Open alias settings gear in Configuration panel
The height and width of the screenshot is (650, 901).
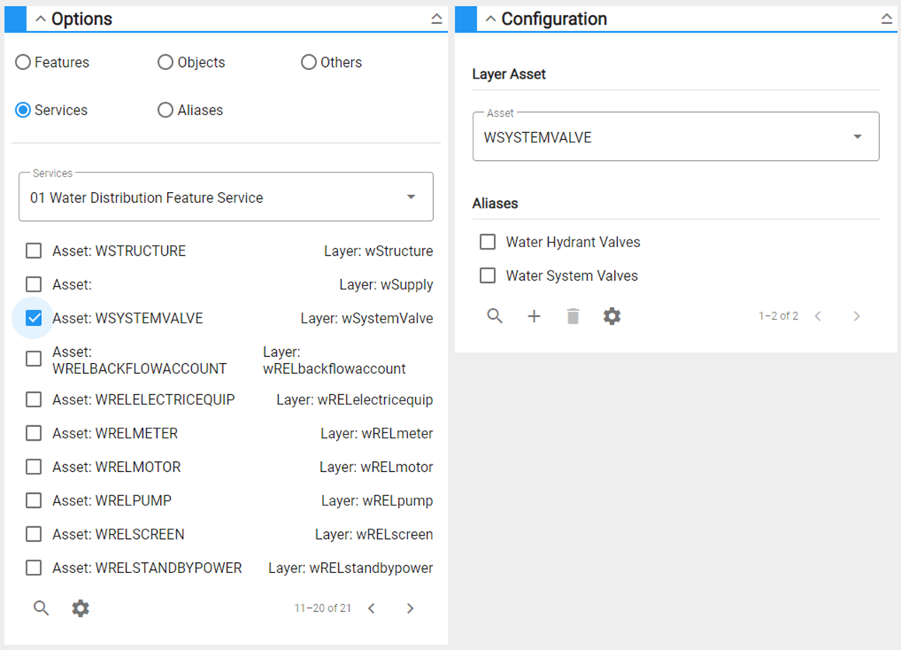pyautogui.click(x=611, y=316)
